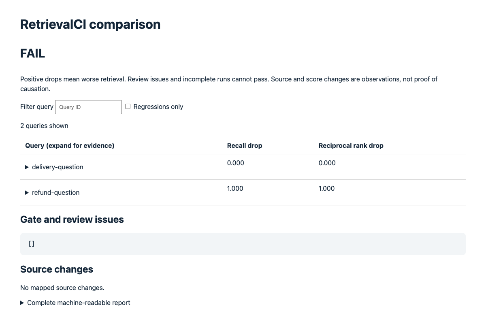
Task: Select reciprocal rank drop 1.000 for refund-question
Action: (327, 188)
